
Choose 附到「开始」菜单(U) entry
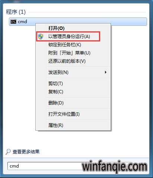(x=69, y=53)
